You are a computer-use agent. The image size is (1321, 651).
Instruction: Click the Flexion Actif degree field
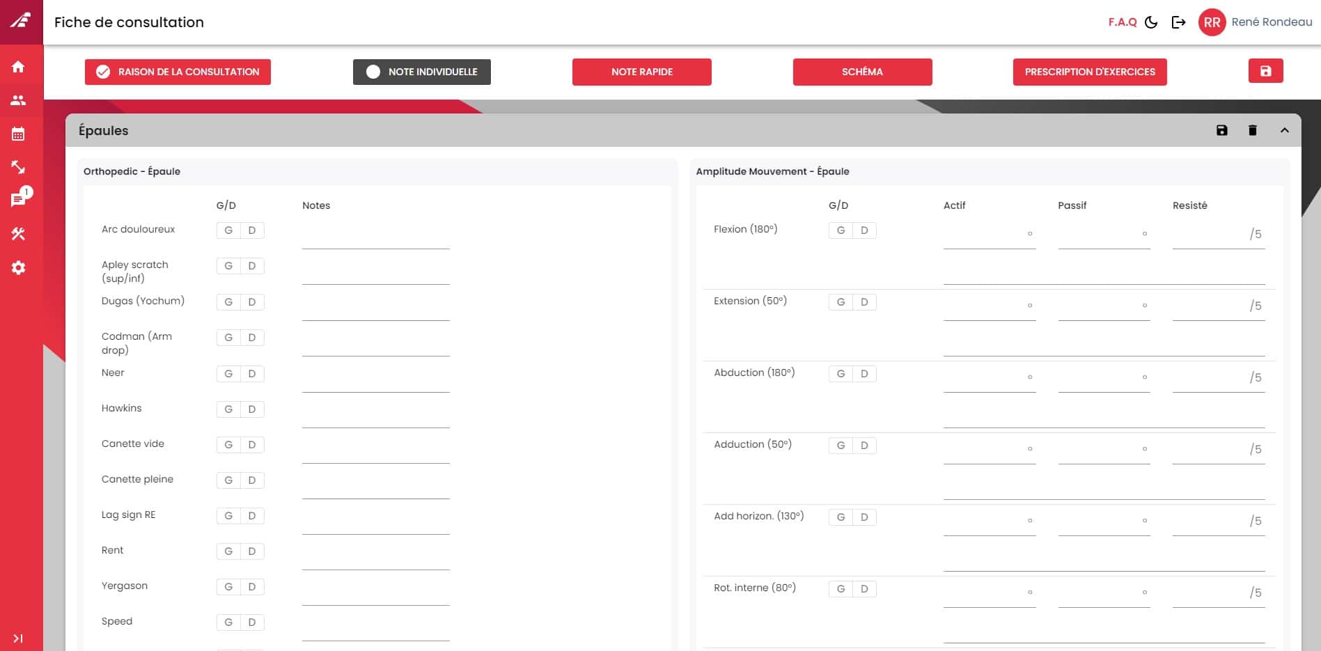point(990,235)
